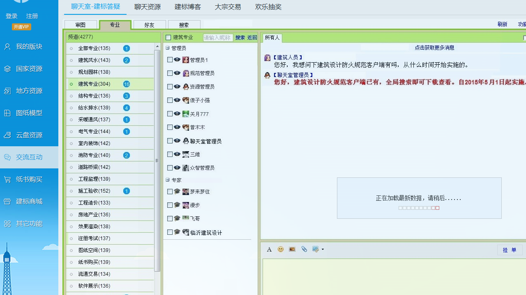Image resolution: width=526 pixels, height=295 pixels.
Task: Click the 点击获取更多消息 link
Action: coord(434,47)
